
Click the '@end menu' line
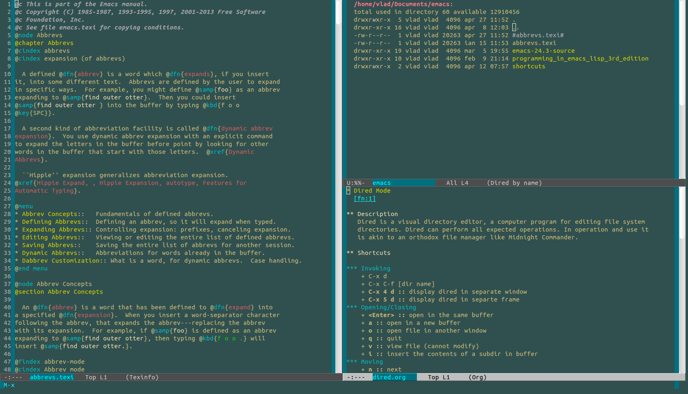click(x=31, y=268)
